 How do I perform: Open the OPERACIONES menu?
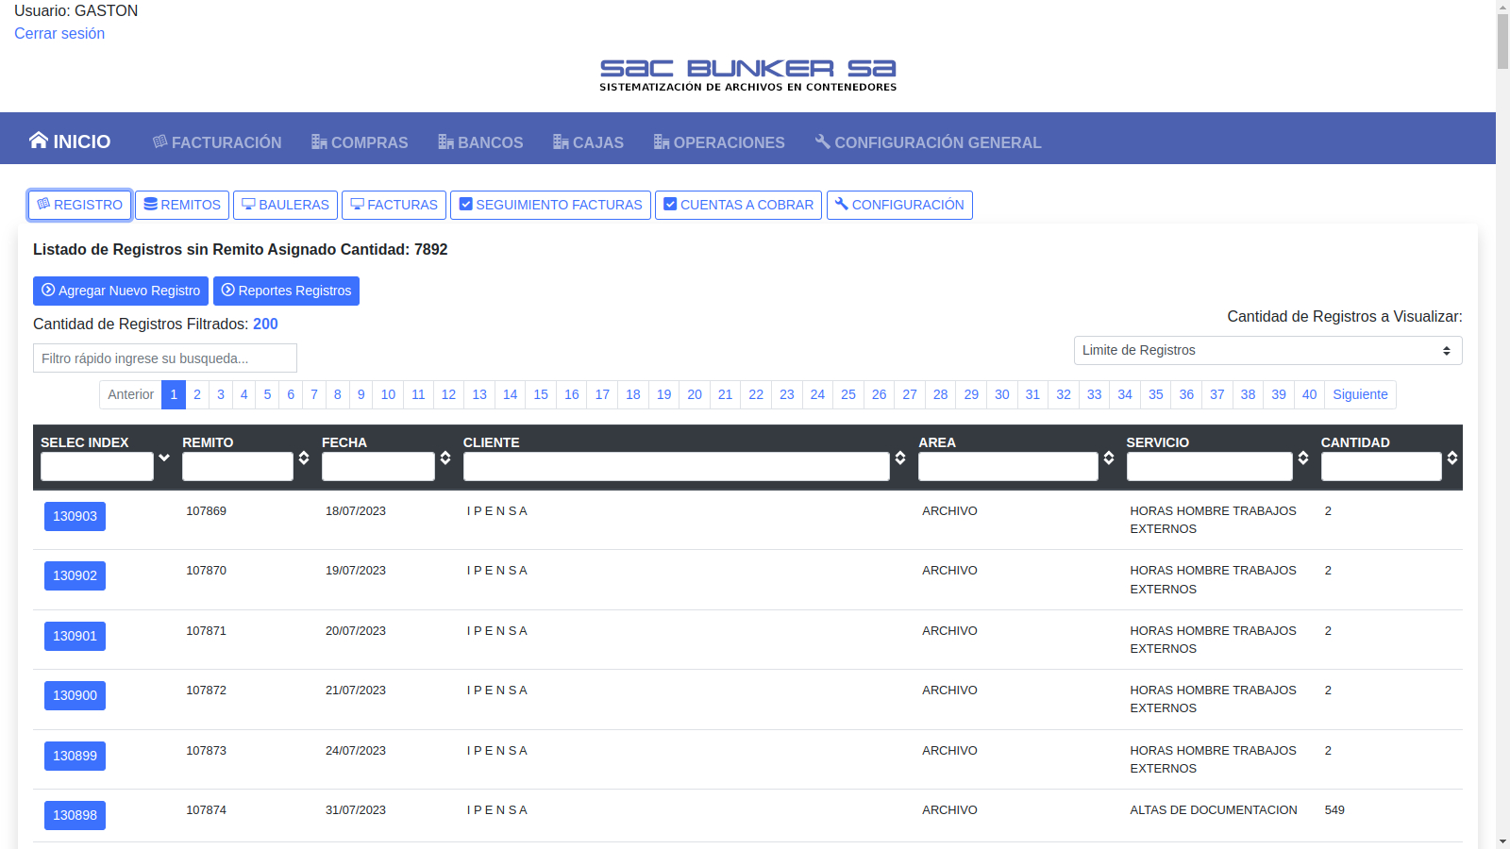[x=719, y=142]
